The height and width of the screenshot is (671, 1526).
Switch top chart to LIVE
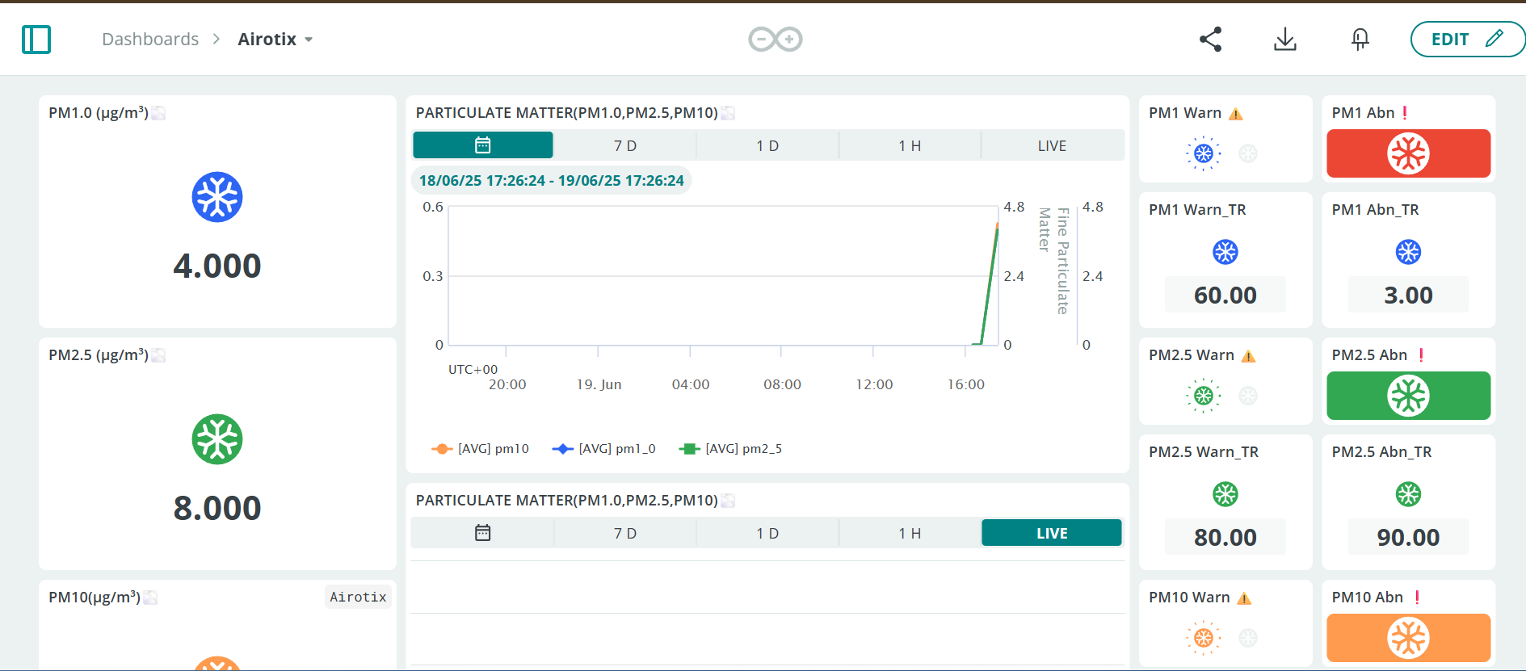[x=1052, y=145]
